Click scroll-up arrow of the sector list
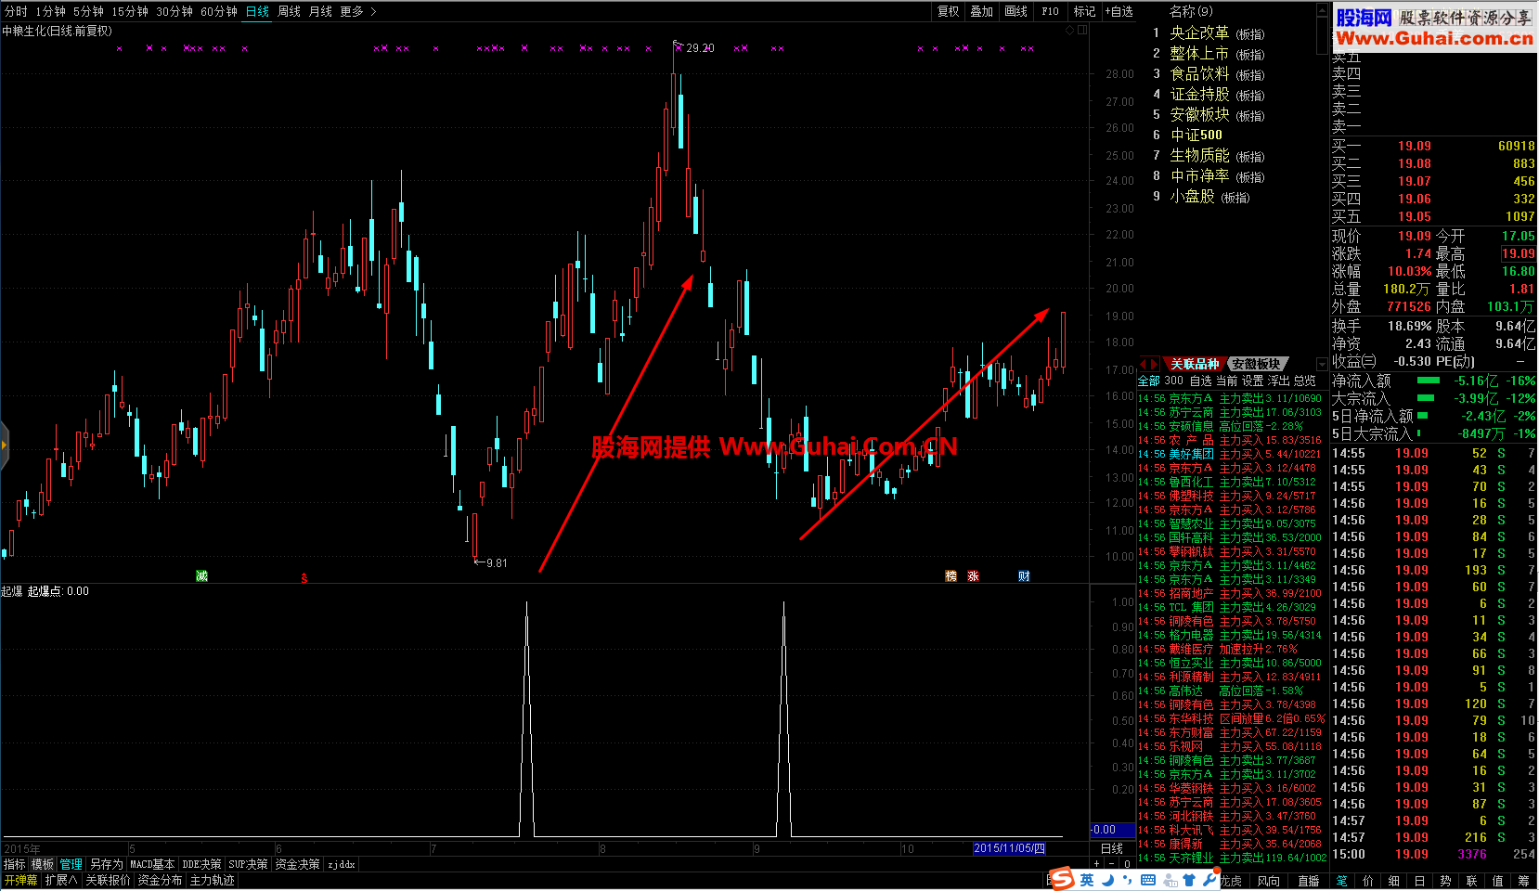The height and width of the screenshot is (891, 1539). pos(1323,9)
